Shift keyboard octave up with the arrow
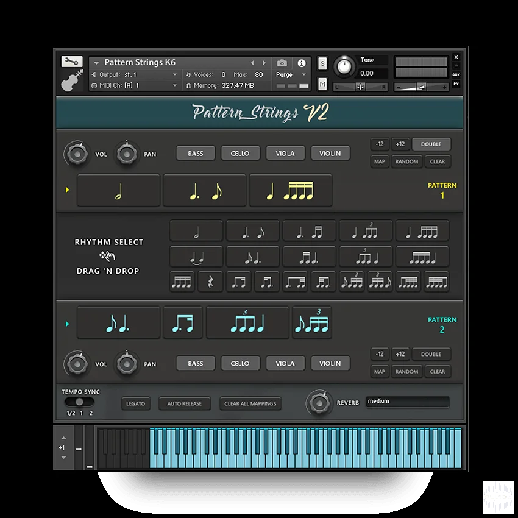This screenshot has height=518, width=518. (64, 438)
